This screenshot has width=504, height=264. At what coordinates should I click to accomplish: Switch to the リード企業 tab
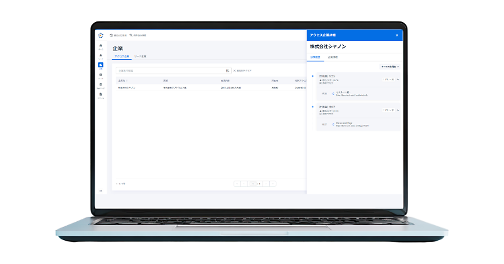coord(140,56)
